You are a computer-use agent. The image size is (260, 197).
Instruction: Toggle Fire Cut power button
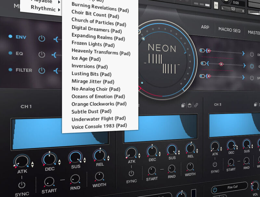click(x=215, y=190)
